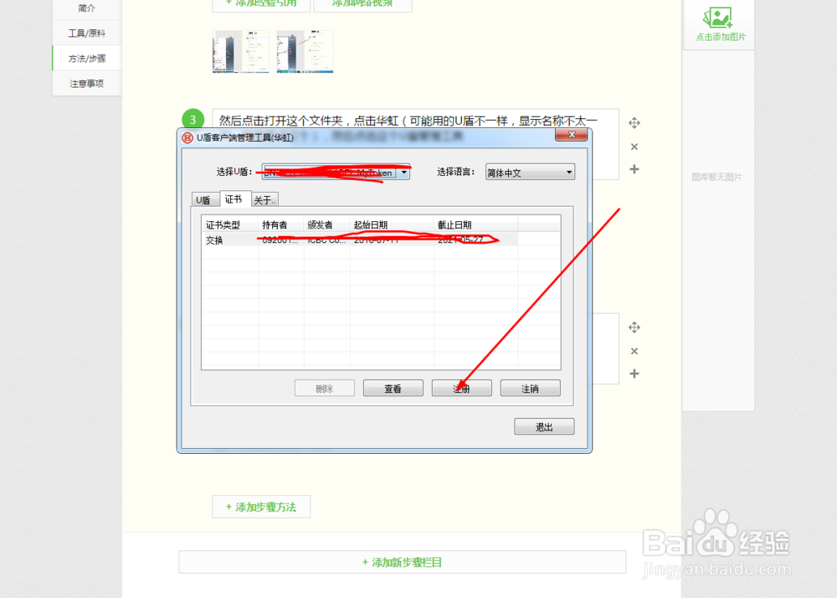837x598 pixels.
Task: Click the 点击添加图片 label
Action: click(721, 37)
